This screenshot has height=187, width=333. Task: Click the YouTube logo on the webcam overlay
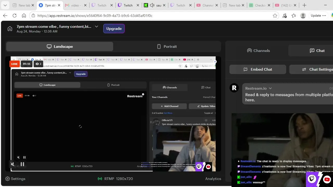tap(327, 179)
